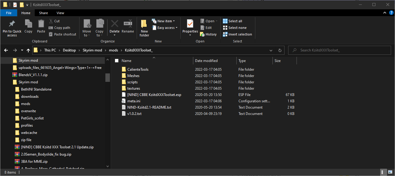Click Desktop in the address bar
The height and width of the screenshot is (176, 395).
coord(69,50)
